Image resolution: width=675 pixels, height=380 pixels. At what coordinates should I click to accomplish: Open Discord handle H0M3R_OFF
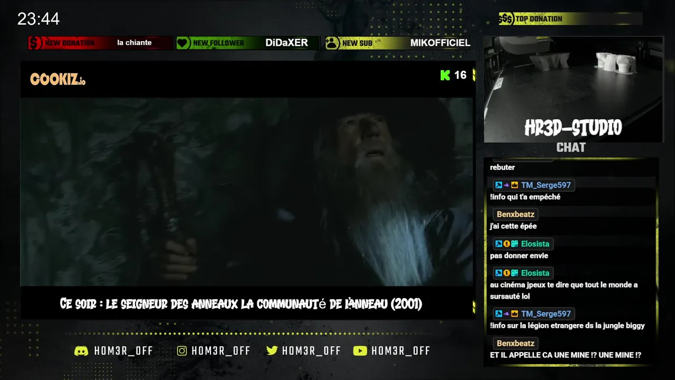[123, 351]
